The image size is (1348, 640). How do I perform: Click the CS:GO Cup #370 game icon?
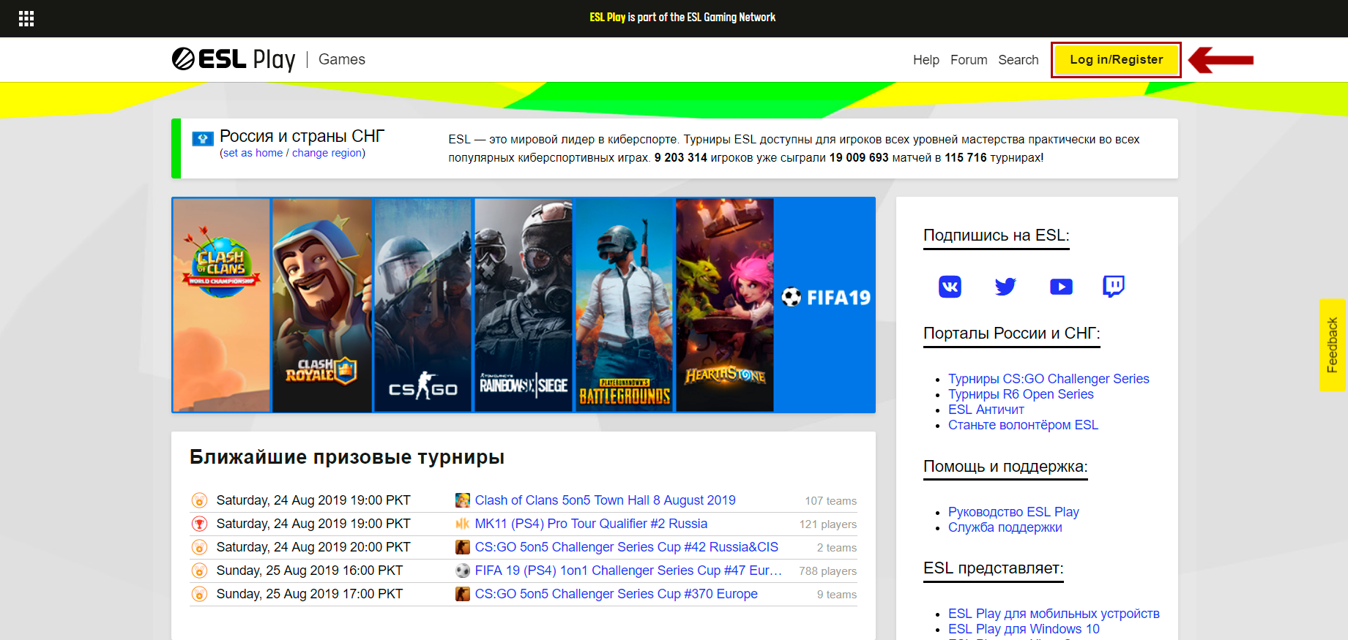tap(463, 594)
